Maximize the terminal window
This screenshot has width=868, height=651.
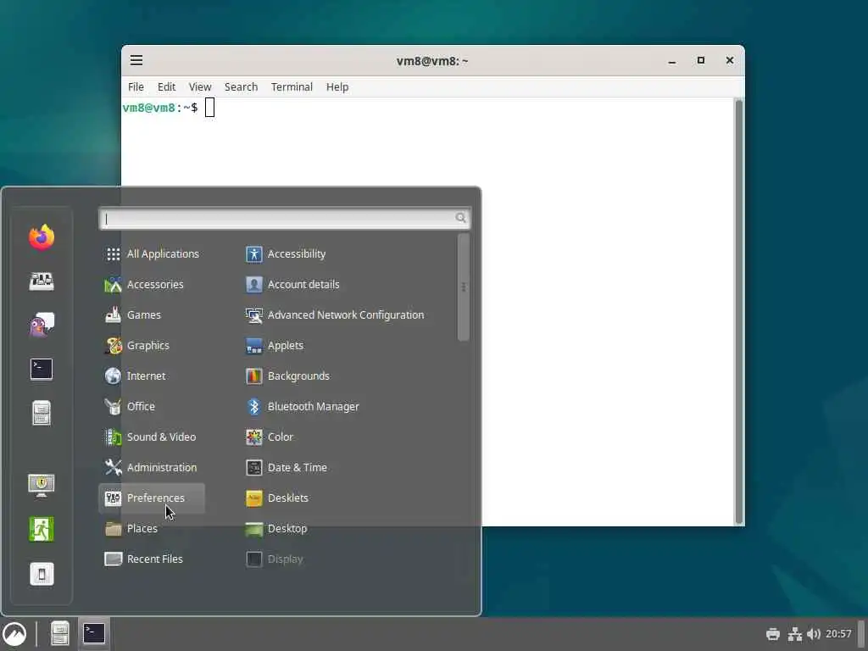pos(701,60)
